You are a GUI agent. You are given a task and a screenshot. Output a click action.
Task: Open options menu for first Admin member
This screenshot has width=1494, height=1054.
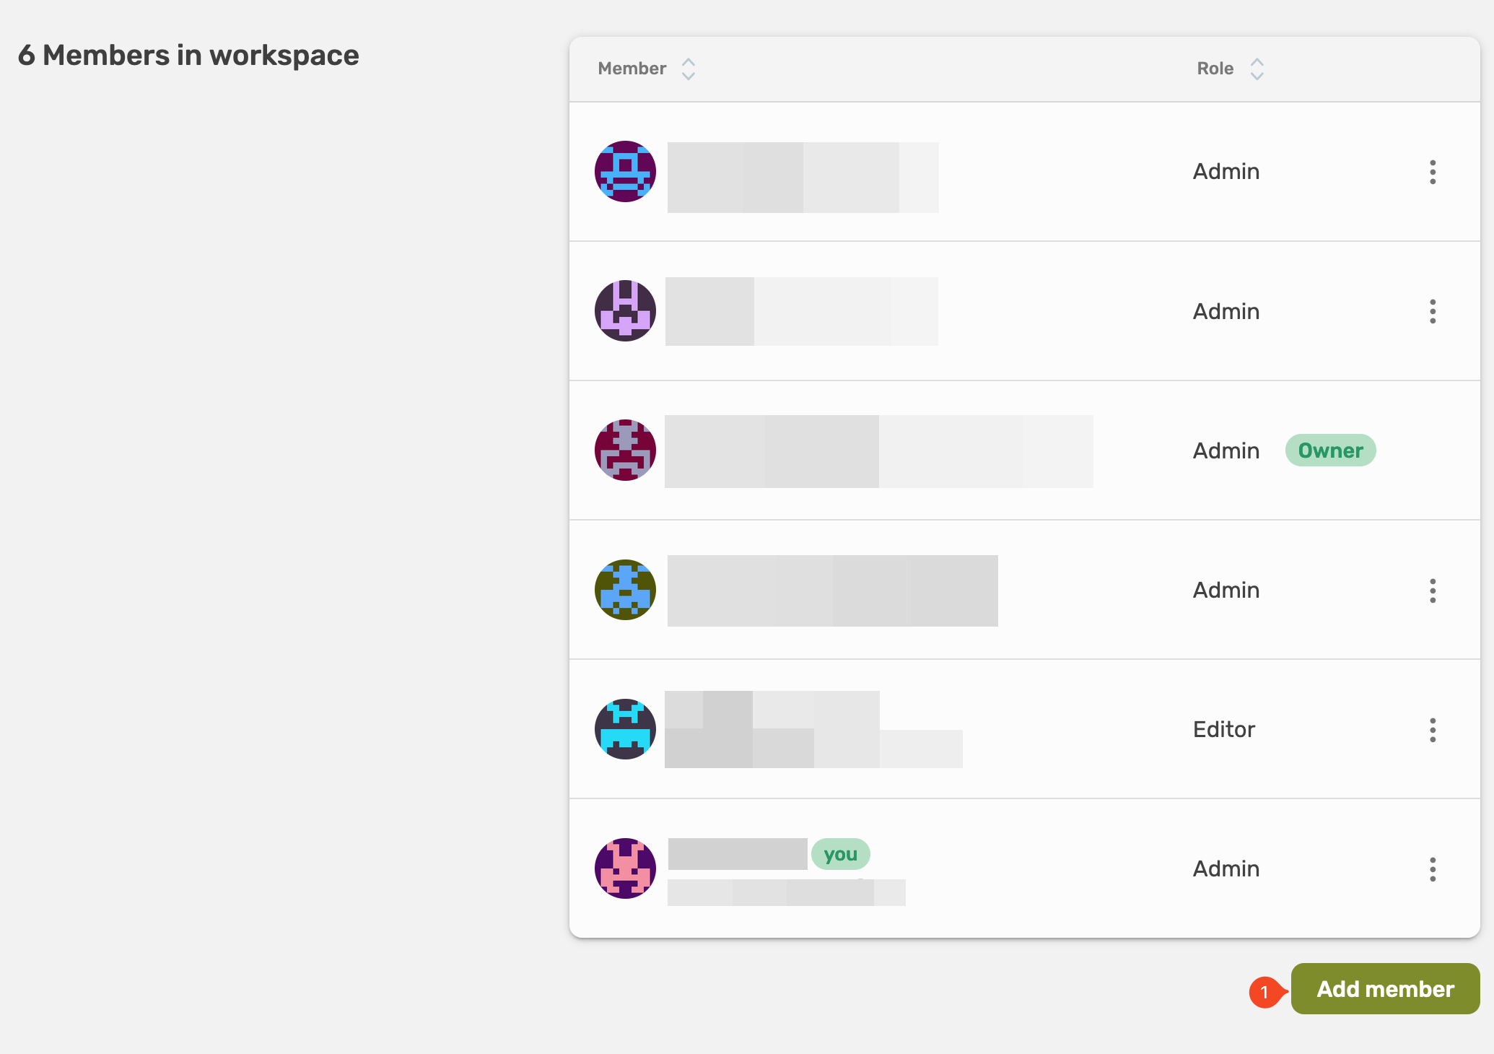click(x=1433, y=172)
